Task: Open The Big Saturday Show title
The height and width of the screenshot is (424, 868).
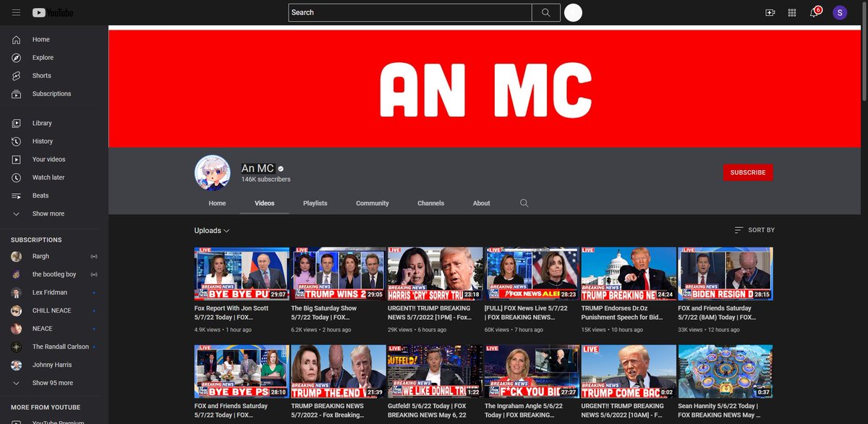Action: pyautogui.click(x=324, y=313)
